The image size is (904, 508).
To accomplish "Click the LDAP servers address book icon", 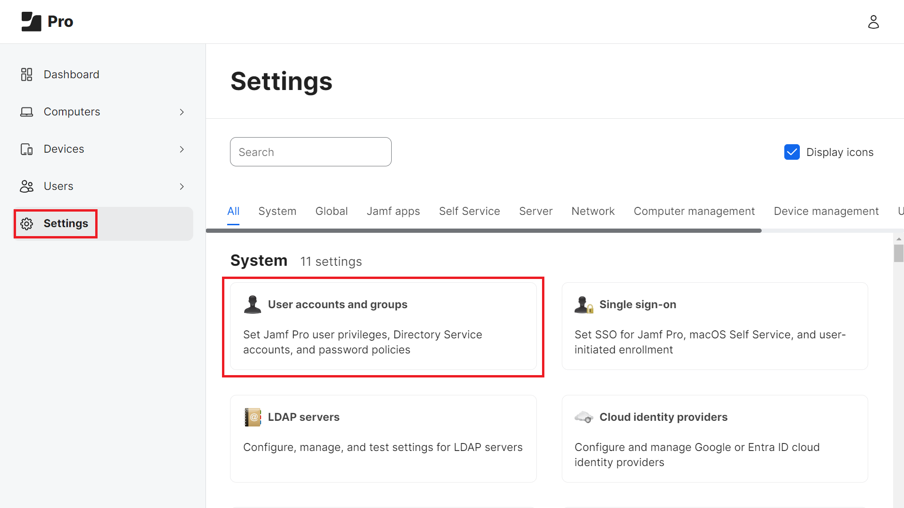I will coord(253,418).
